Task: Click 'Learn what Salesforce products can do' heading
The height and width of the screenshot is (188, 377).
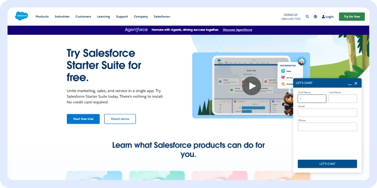Action: (188, 149)
